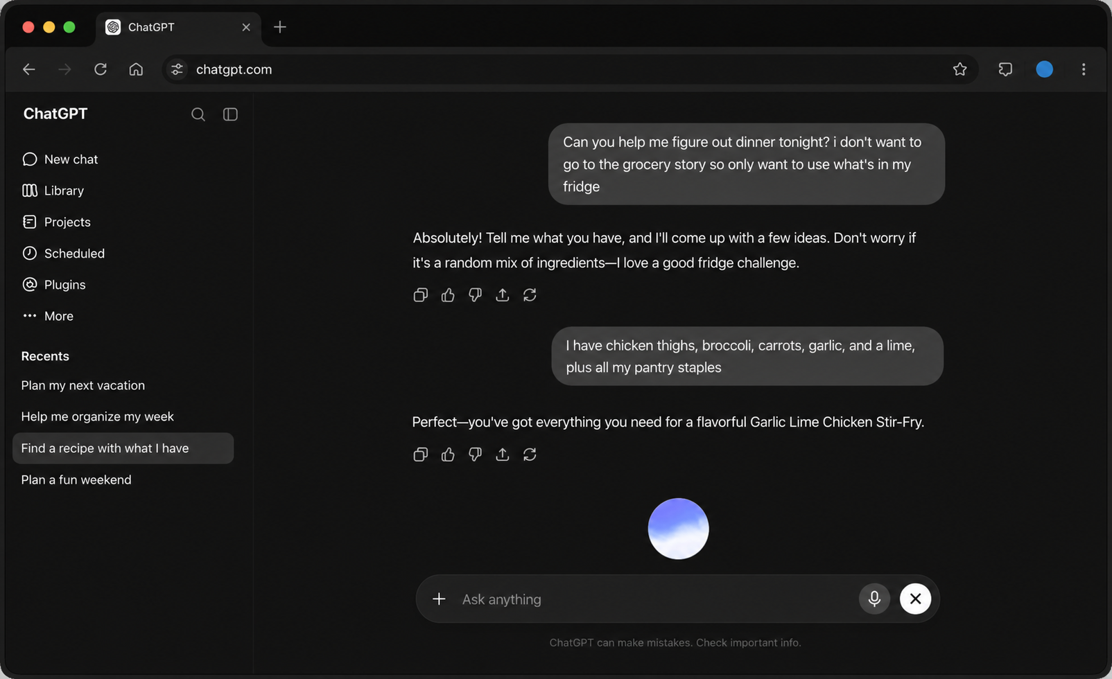Expand the More menu in sidebar

click(47, 316)
